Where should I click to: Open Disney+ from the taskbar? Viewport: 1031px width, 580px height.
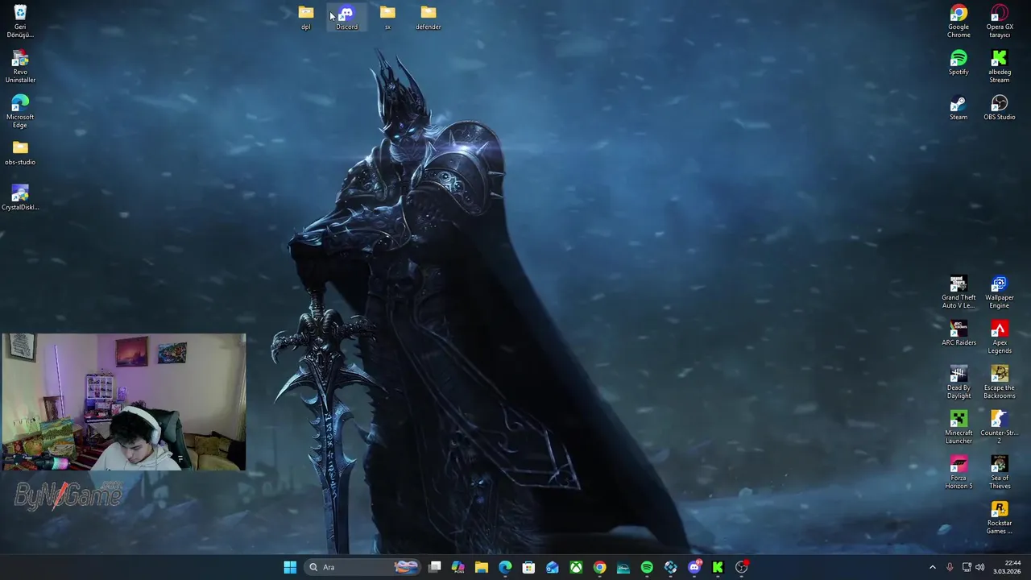tap(623, 567)
